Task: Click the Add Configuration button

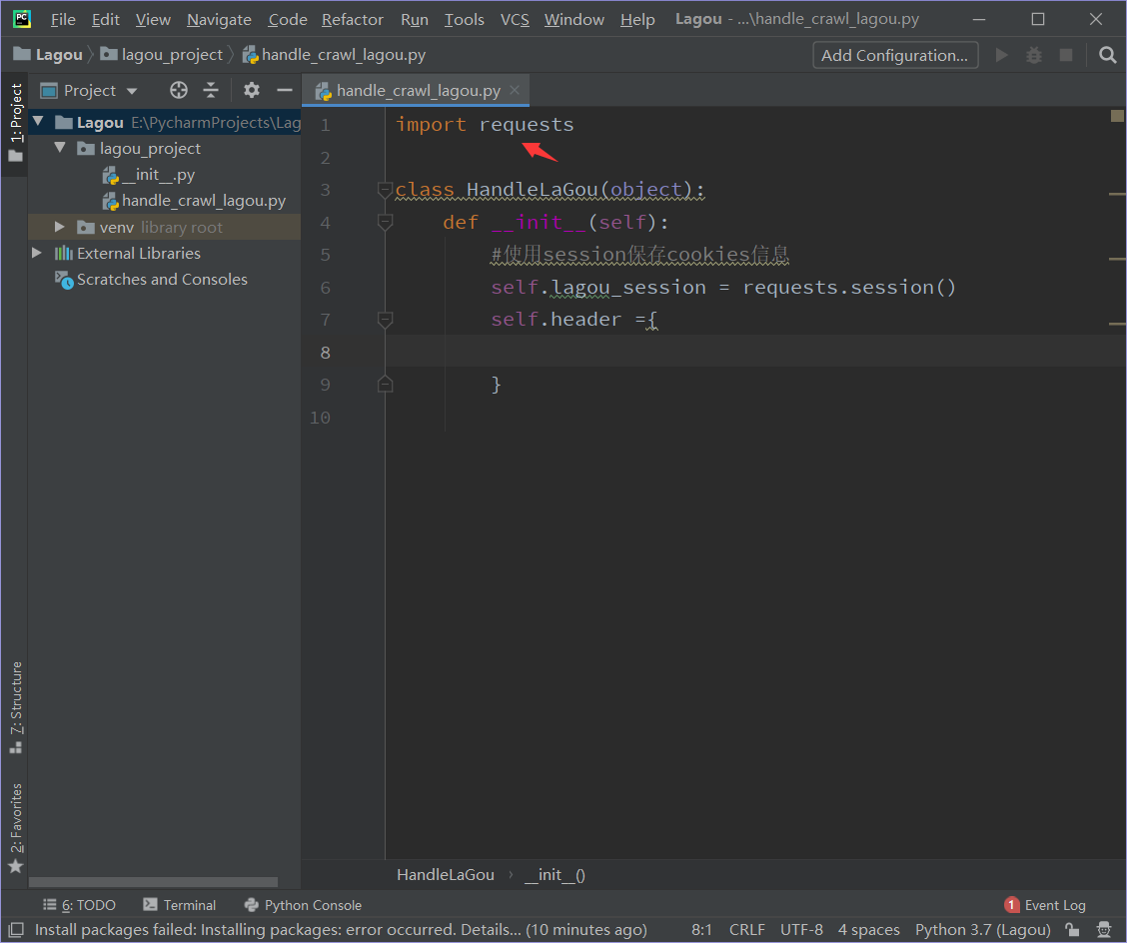Action: pyautogui.click(x=894, y=55)
